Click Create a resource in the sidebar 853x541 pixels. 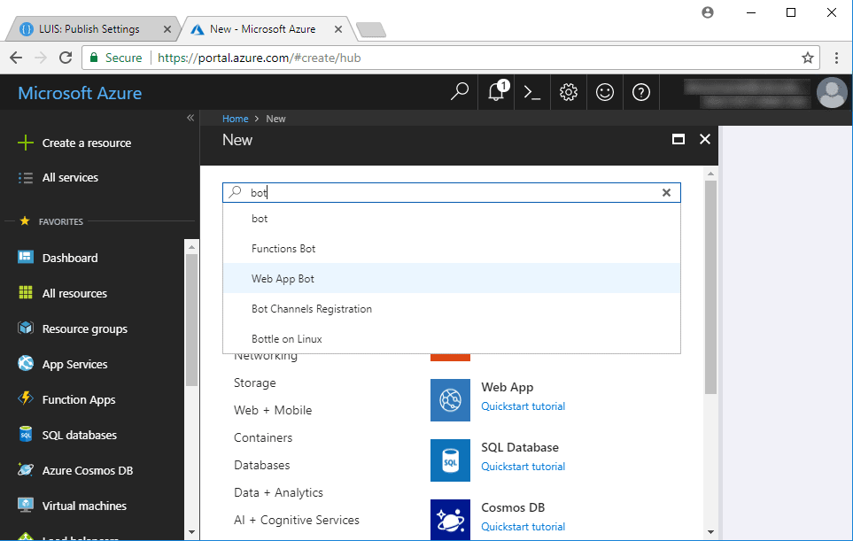click(87, 143)
